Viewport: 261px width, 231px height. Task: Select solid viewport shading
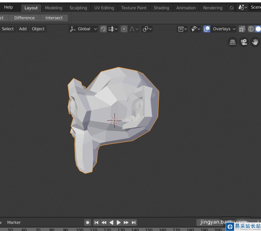[x=258, y=29]
